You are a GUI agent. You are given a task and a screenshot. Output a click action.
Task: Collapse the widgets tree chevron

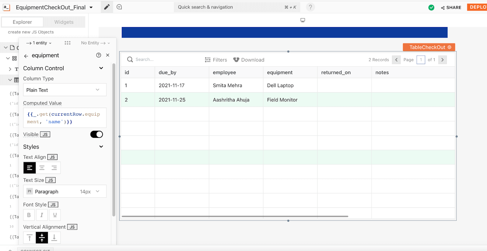[8, 58]
